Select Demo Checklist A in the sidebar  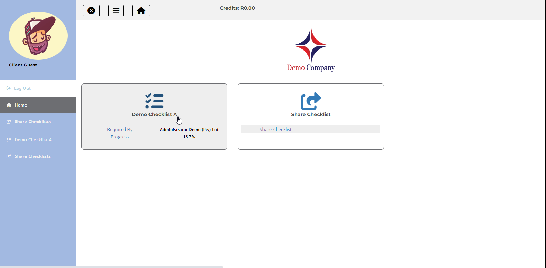pyautogui.click(x=33, y=140)
